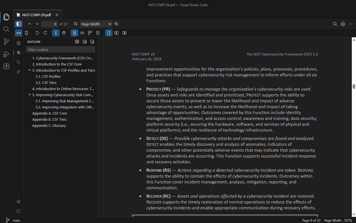Select horizontal scrolling mode
Viewport: 356px width, 223px height.
coord(82,33)
